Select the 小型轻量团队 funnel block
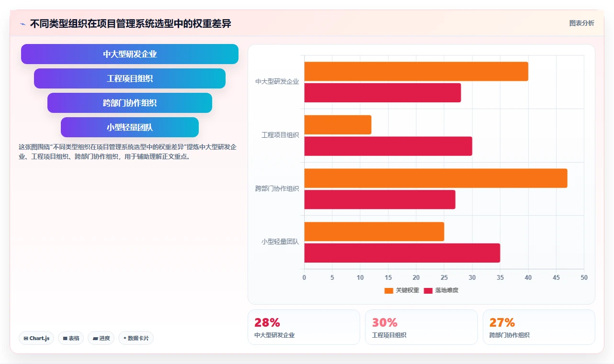The height and width of the screenshot is (364, 614). pos(130,127)
